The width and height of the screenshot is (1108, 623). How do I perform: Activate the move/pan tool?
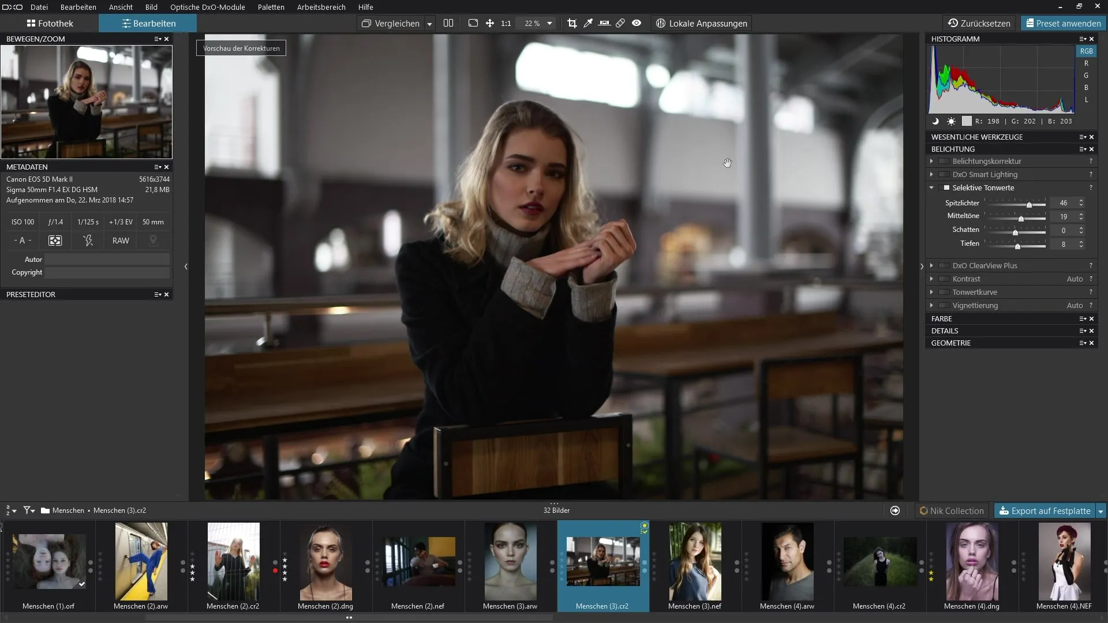click(x=489, y=23)
